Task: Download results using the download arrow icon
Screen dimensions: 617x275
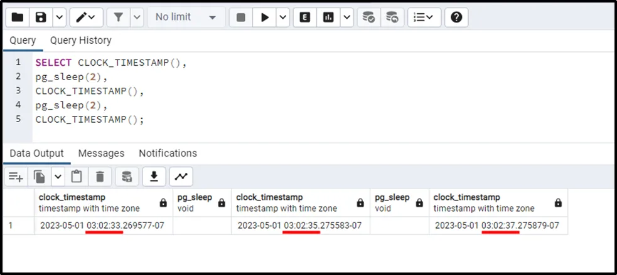Action: 153,177
